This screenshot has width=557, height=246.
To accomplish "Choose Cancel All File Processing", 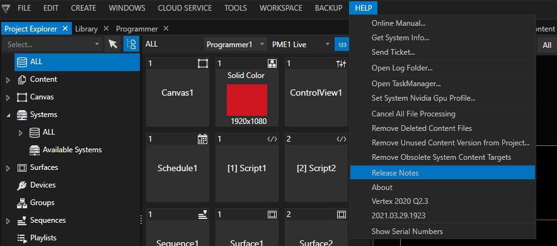I will click(442, 114).
